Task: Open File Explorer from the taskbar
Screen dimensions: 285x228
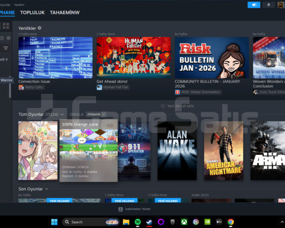Action: (126, 222)
